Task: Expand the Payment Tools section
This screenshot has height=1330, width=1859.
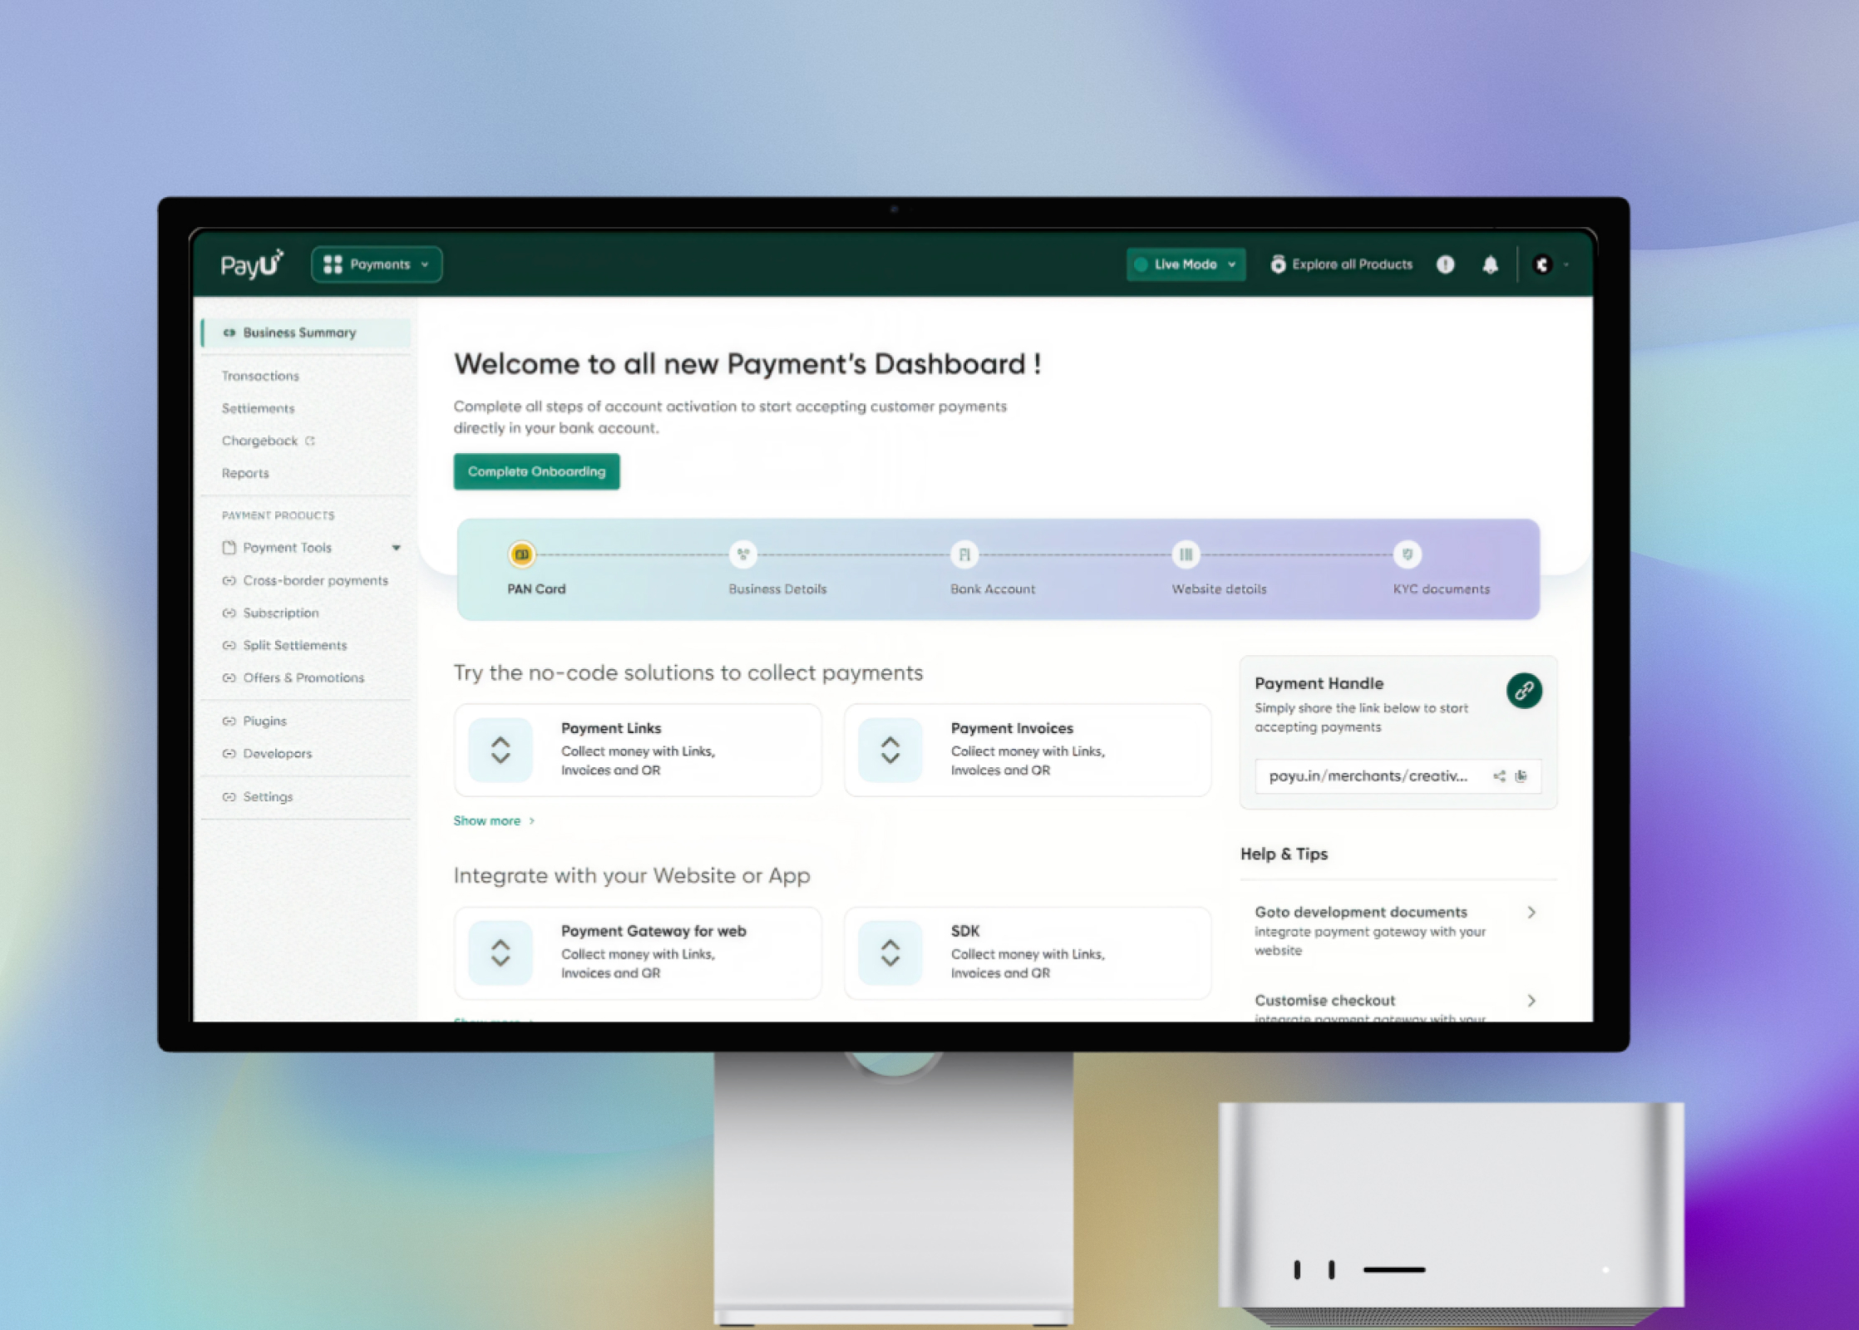Action: (x=397, y=547)
